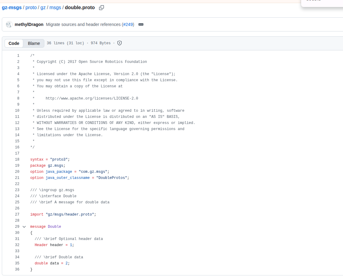Click the Apache license URL in comment
Viewport: 343px width, 280px height.
[x=92, y=98]
